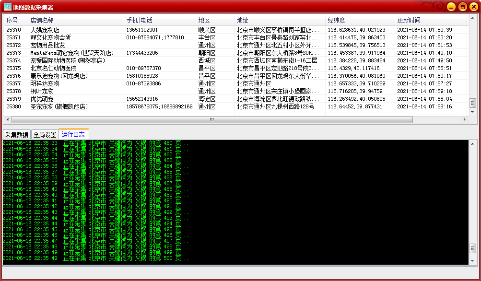This screenshot has width=481, height=281.
Task: Click the table's horizontal scrollbar thumb
Action: [x=211, y=119]
